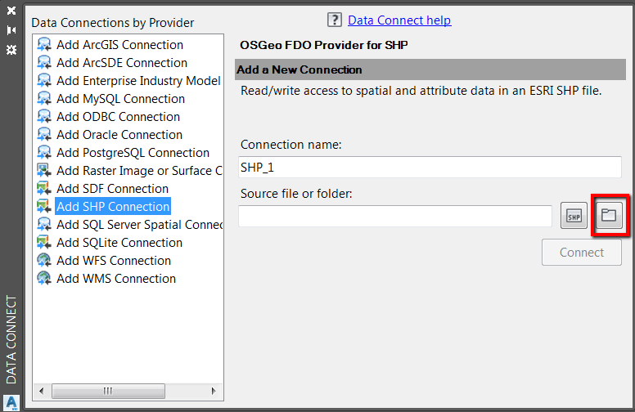Browse for source folder icon button
Viewport: 635px width, 412px height.
coord(608,216)
